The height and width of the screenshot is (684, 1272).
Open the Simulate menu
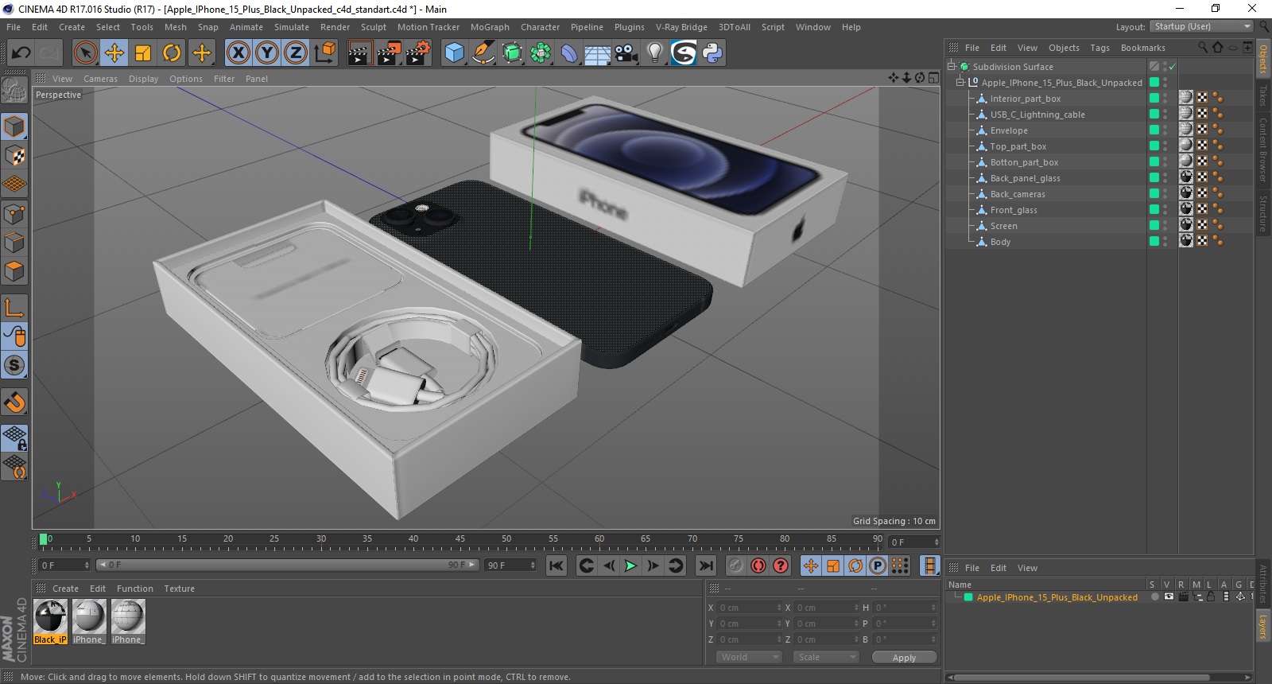tap(292, 27)
